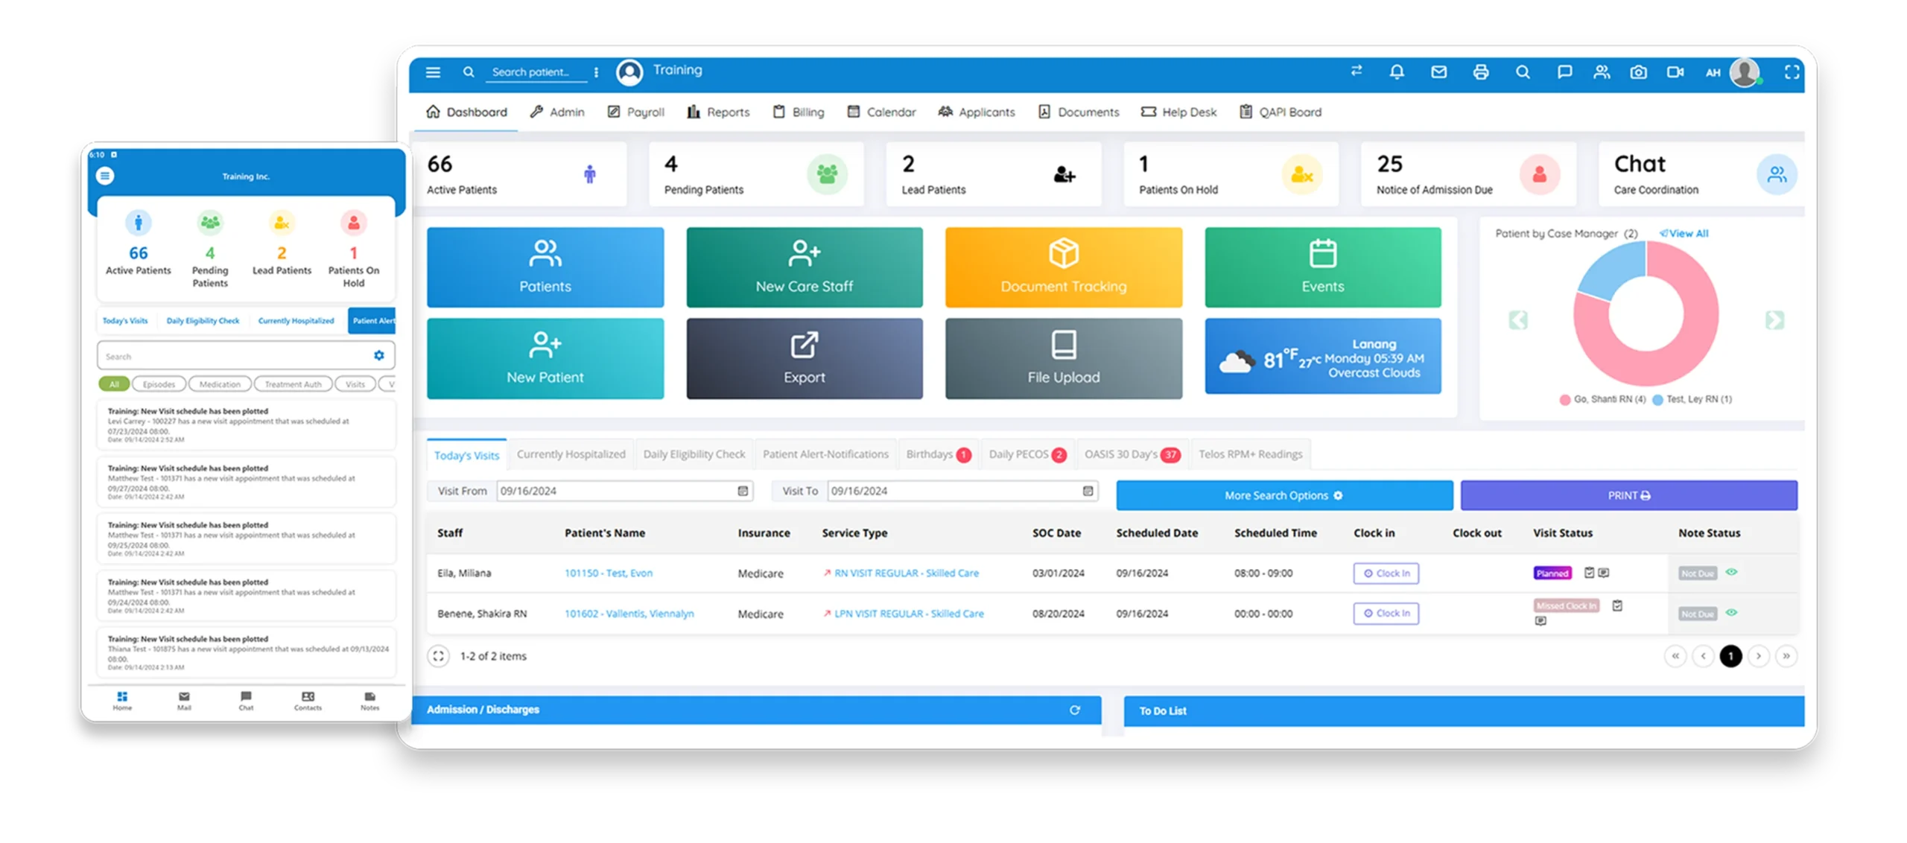Screen dimensions: 1907x843
Task: Open the camera icon in header
Action: click(1638, 72)
